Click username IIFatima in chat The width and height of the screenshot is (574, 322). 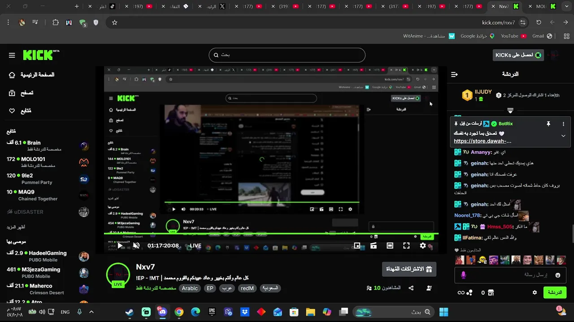472,238
